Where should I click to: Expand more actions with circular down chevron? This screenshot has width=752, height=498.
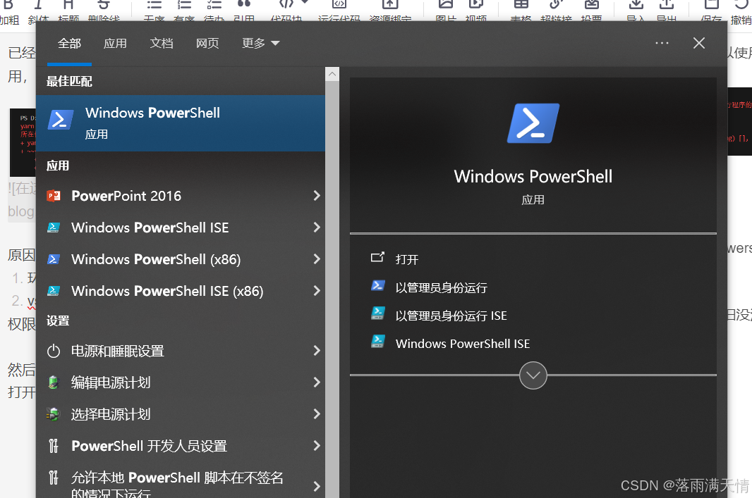[x=533, y=375]
